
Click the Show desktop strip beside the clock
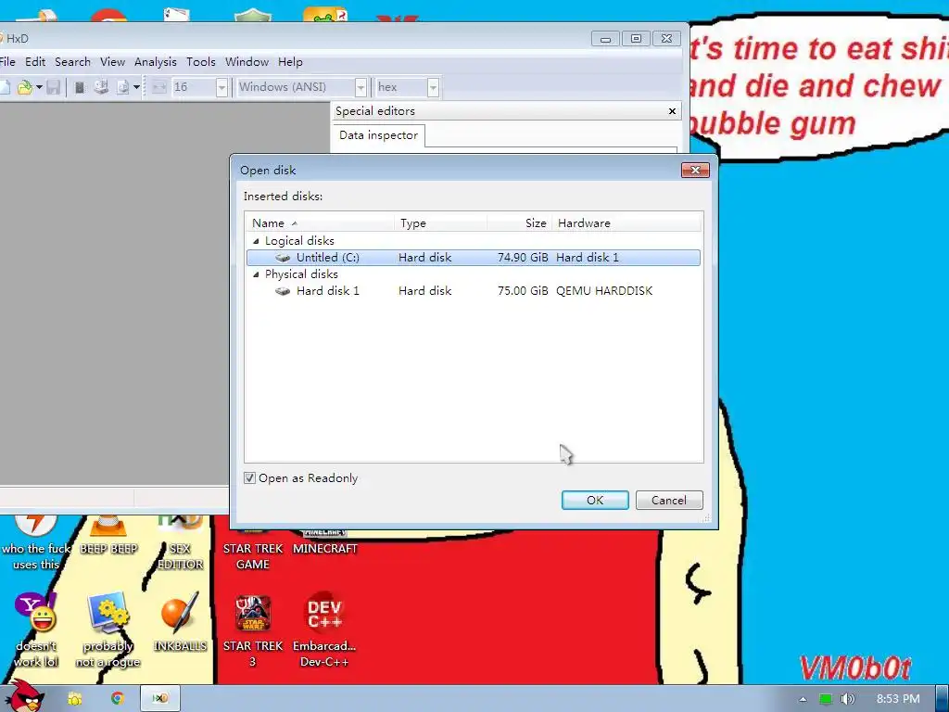943,699
